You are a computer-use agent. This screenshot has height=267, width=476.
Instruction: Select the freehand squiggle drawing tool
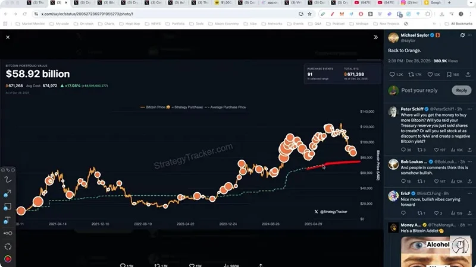click(8, 180)
